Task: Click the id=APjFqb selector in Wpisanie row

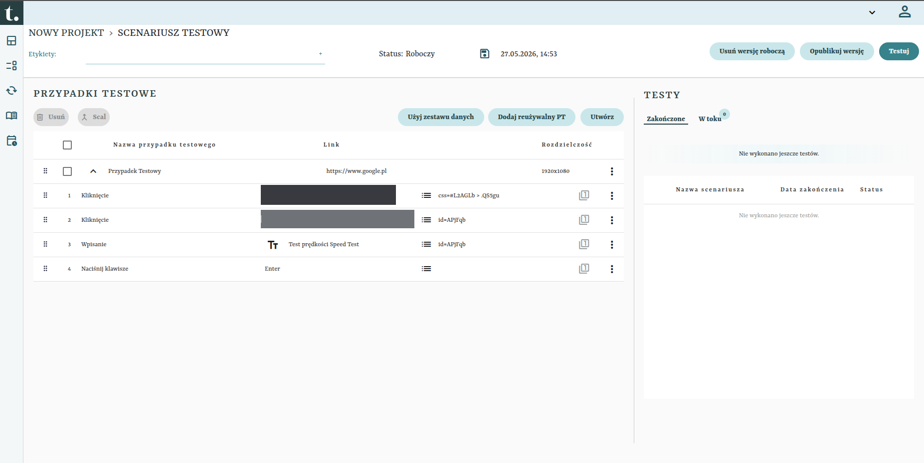Action: pyautogui.click(x=452, y=245)
